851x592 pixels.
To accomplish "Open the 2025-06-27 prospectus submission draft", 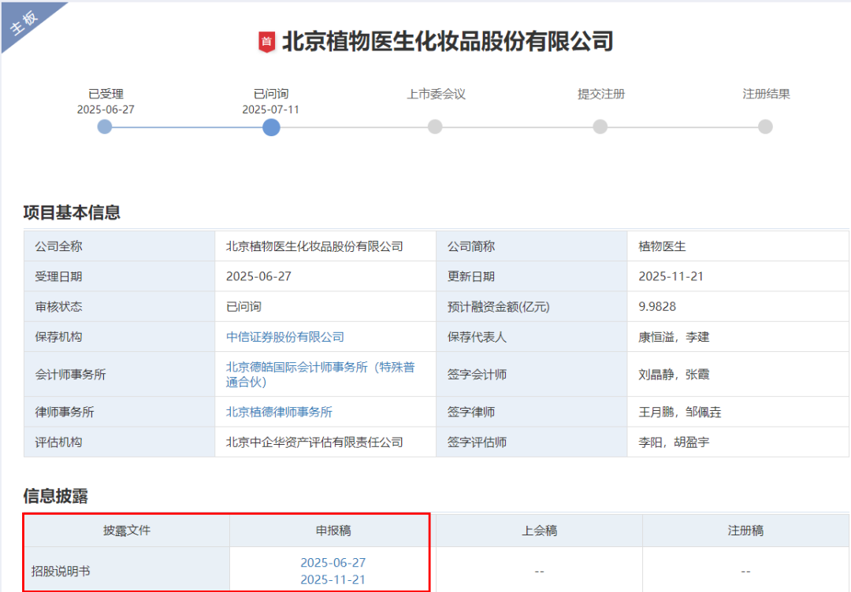I will coord(333,563).
